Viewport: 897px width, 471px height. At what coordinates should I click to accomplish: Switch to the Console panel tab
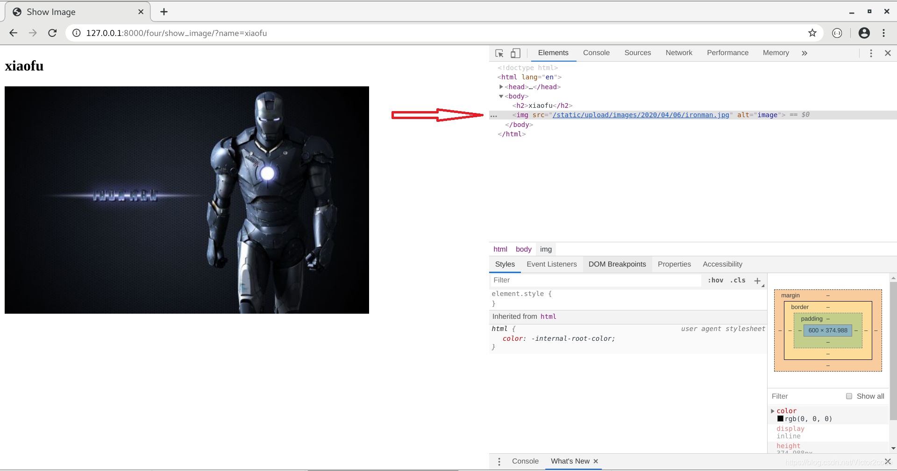(x=596, y=53)
